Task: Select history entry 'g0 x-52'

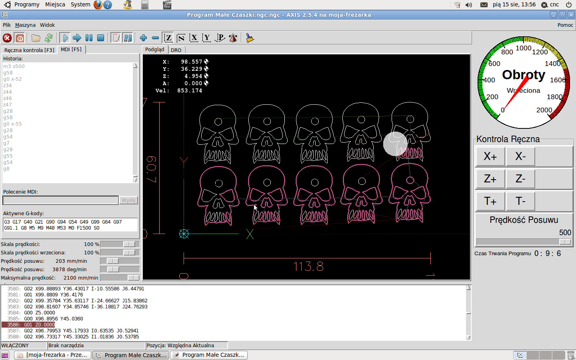Action: coord(12,79)
